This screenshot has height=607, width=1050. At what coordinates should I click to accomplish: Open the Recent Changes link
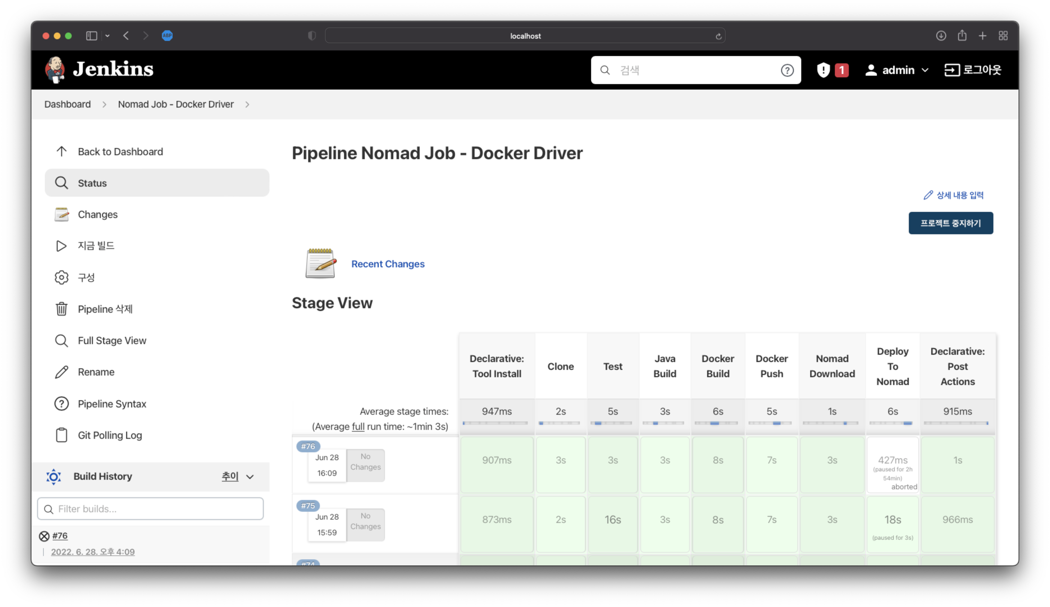[387, 264]
